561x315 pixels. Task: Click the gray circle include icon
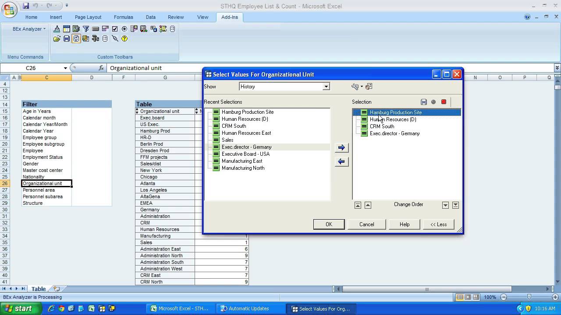[x=433, y=102]
